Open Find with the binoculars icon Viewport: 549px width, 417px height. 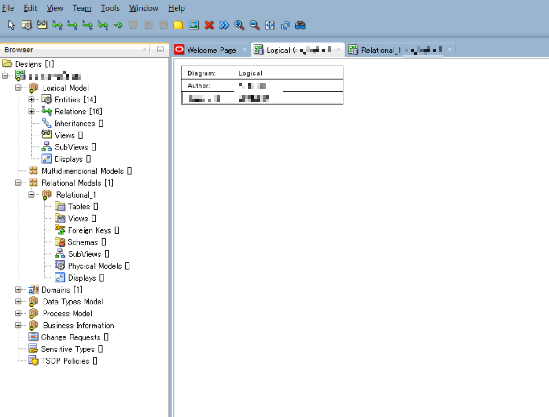click(x=300, y=25)
